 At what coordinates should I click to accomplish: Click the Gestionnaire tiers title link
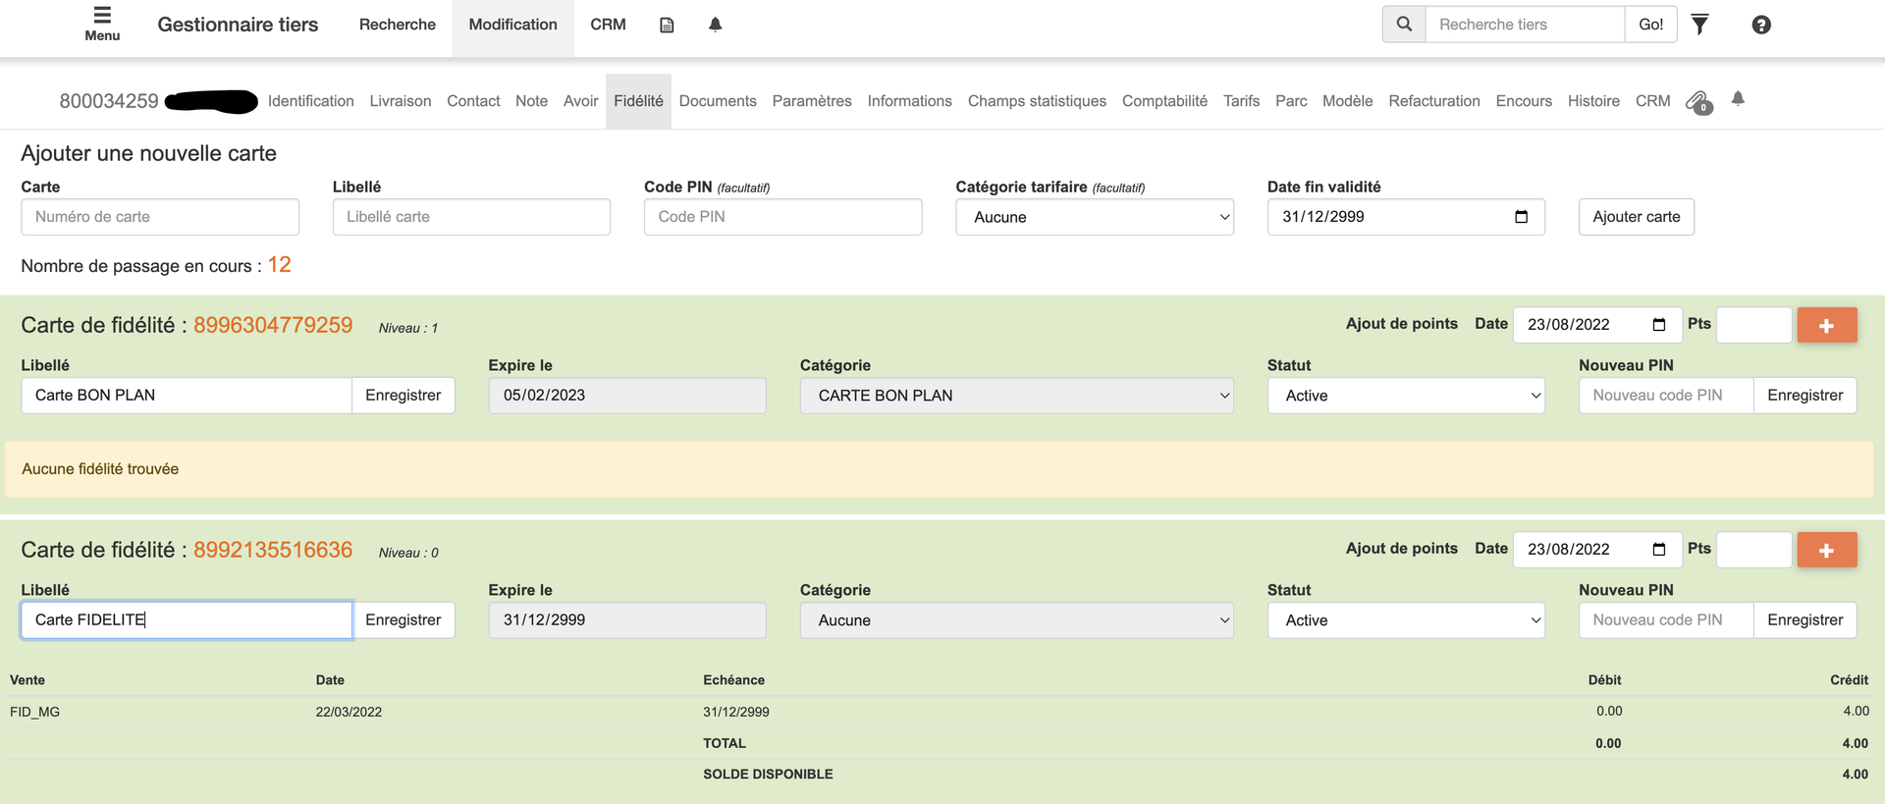click(238, 25)
